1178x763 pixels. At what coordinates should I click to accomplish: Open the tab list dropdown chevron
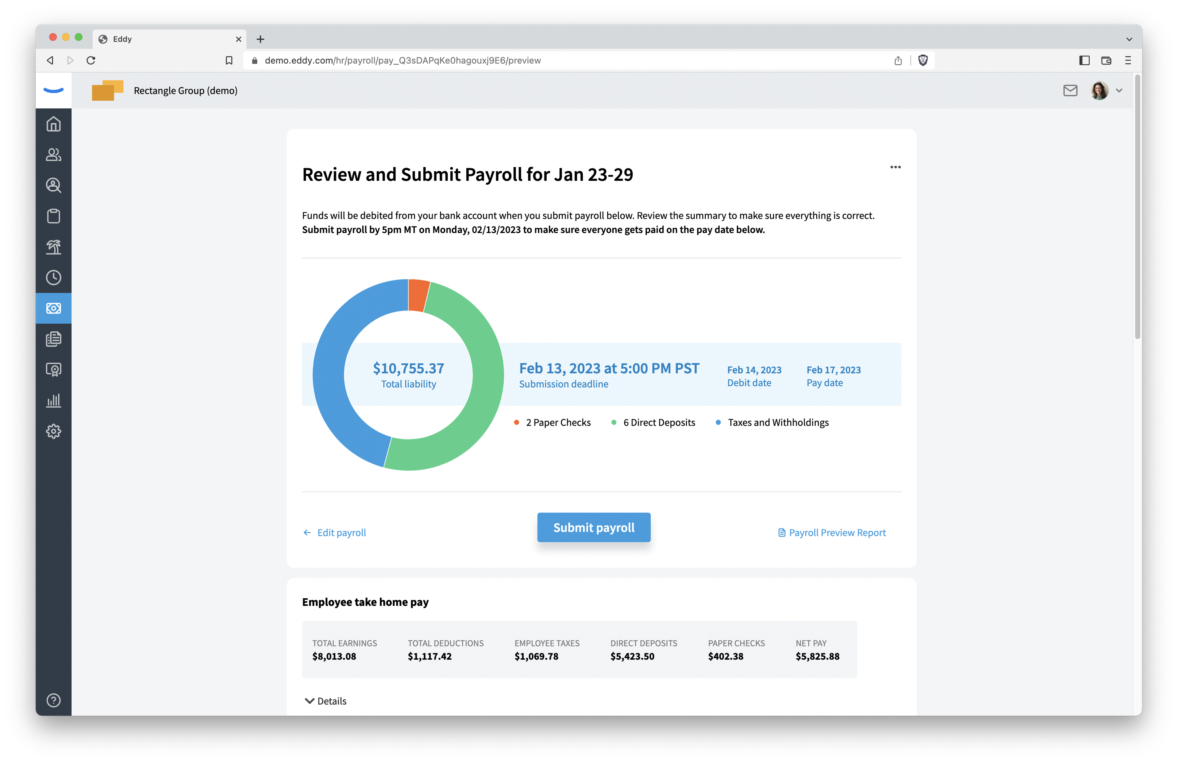[x=1129, y=39]
